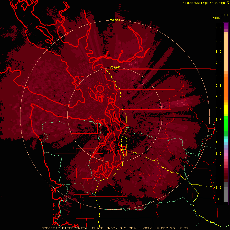Click the 0.2 scale value
This screenshot has height=230, width=230.
tap(218, 165)
